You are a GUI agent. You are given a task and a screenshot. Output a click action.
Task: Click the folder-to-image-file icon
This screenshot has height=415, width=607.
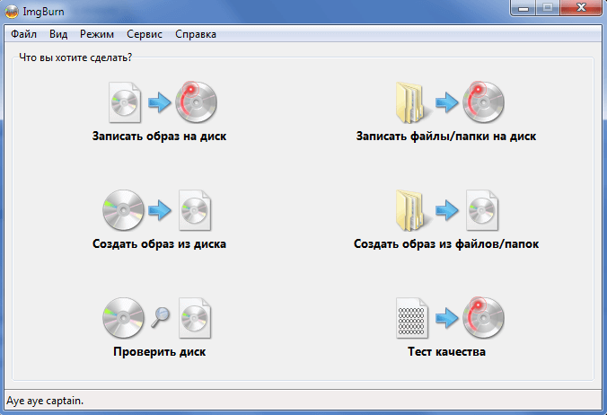[446, 209]
